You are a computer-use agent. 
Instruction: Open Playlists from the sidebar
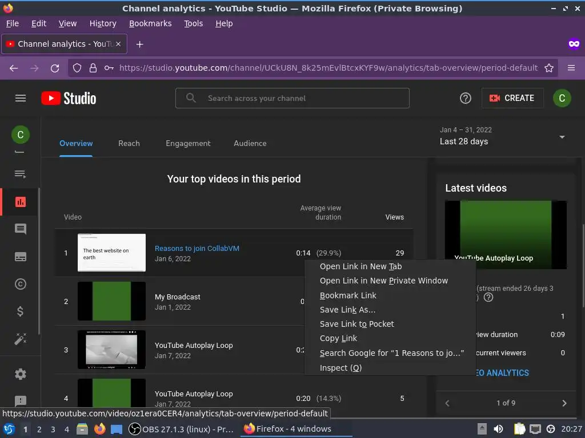20,174
